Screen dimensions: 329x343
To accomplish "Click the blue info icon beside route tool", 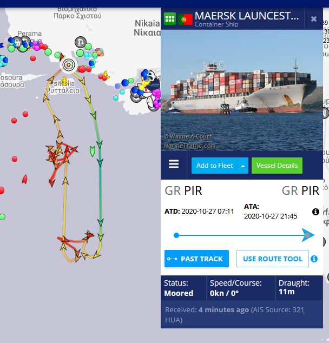I will (314, 259).
